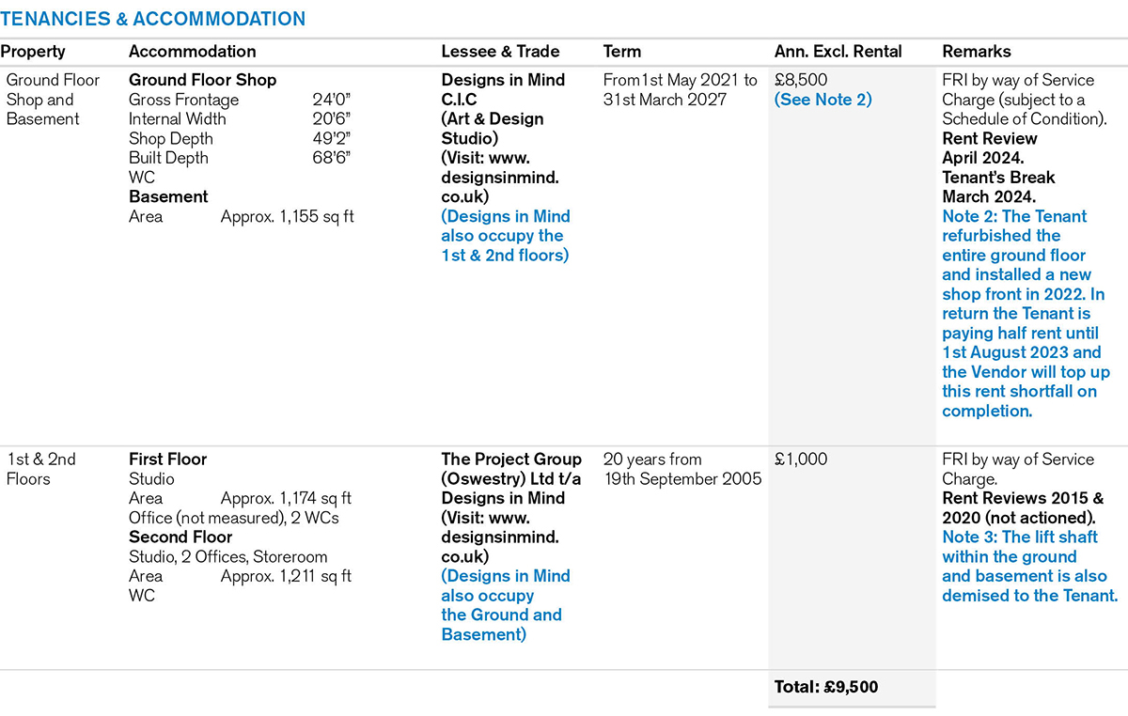Screen dimensions: 1128x716
Task: Click the "TENANCIES & ACCOMMODATION" section title
Action: (152, 19)
